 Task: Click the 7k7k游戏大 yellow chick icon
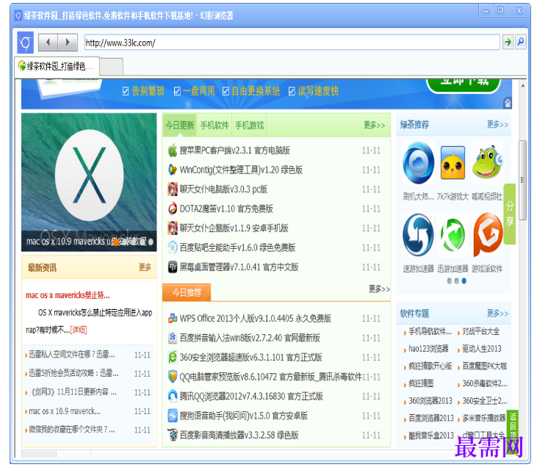click(453, 163)
